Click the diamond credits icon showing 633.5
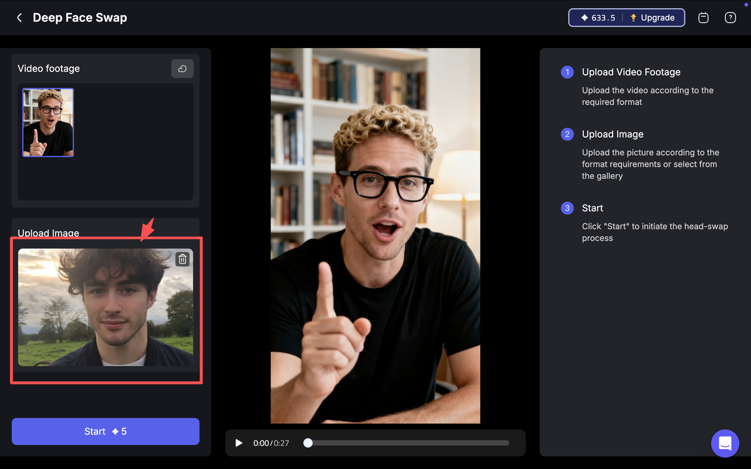 click(x=584, y=18)
